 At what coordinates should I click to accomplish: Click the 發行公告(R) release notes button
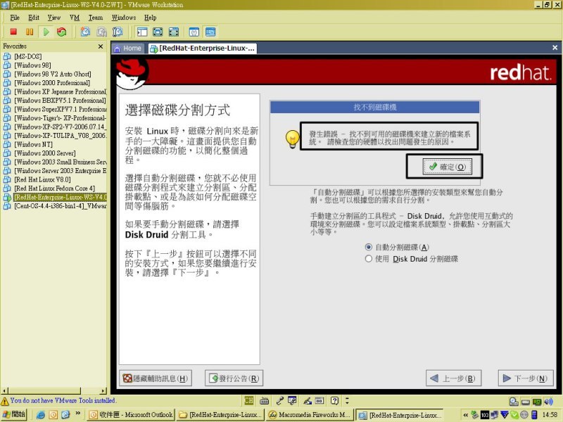pyautogui.click(x=234, y=378)
